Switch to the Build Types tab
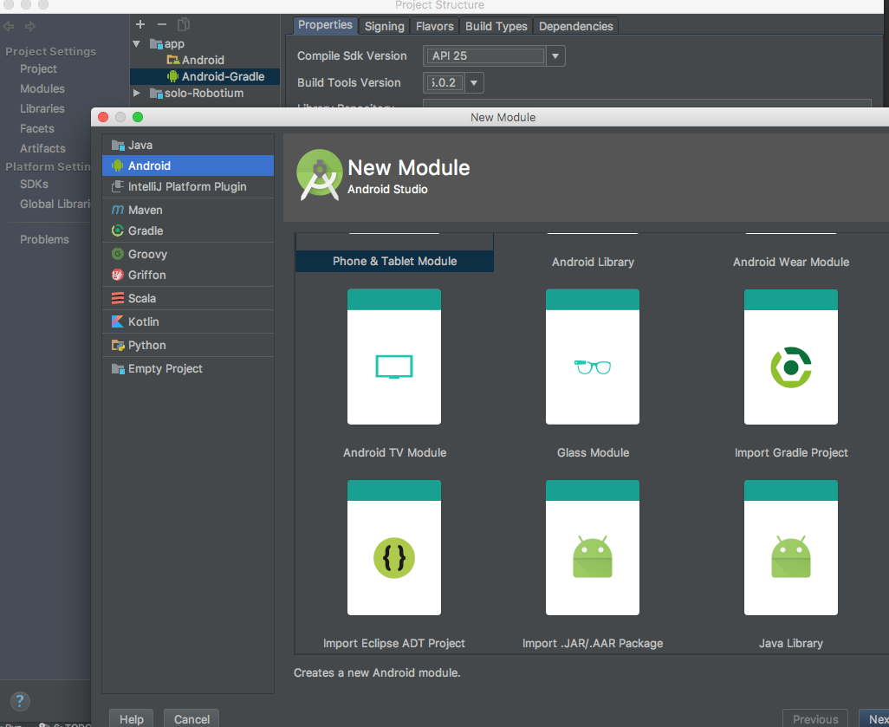Screen dimensions: 889x727 pos(496,26)
